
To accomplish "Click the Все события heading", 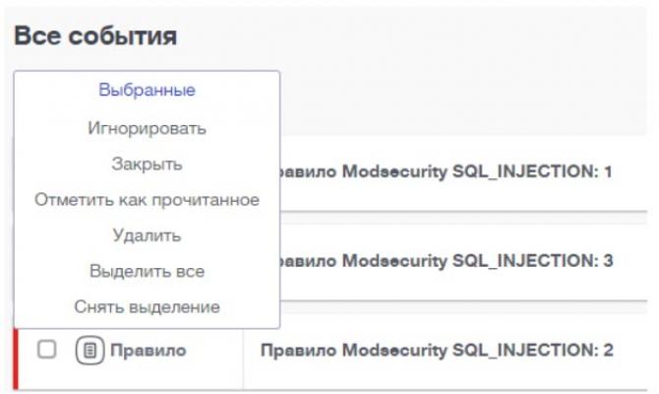I will pos(95,36).
